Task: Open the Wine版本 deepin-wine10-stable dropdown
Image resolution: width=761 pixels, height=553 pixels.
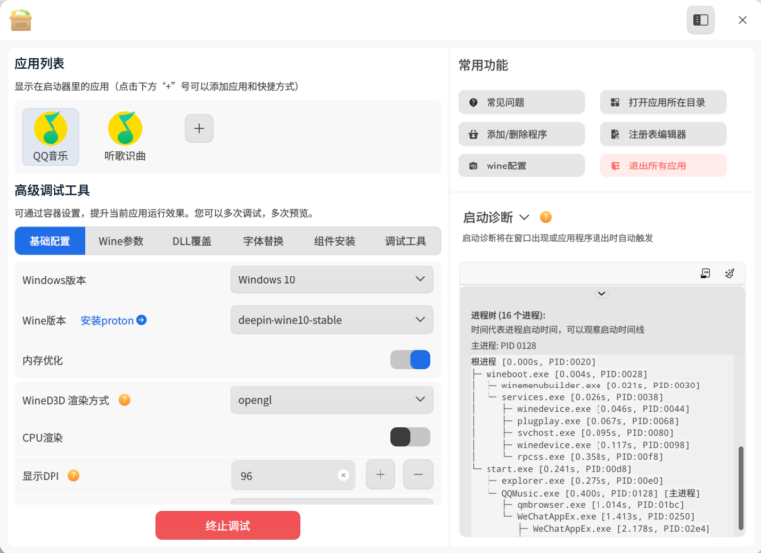Action: click(332, 320)
